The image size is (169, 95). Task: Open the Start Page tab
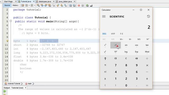click(8, 2)
